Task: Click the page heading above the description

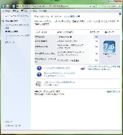Action: 57,17
